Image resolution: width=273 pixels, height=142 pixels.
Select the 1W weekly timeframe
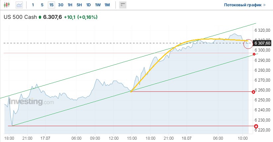[98, 5]
